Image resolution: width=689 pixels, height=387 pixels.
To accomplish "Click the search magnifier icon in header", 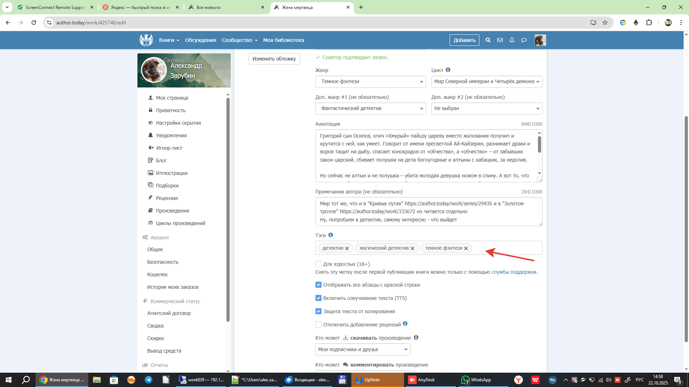I will click(488, 40).
